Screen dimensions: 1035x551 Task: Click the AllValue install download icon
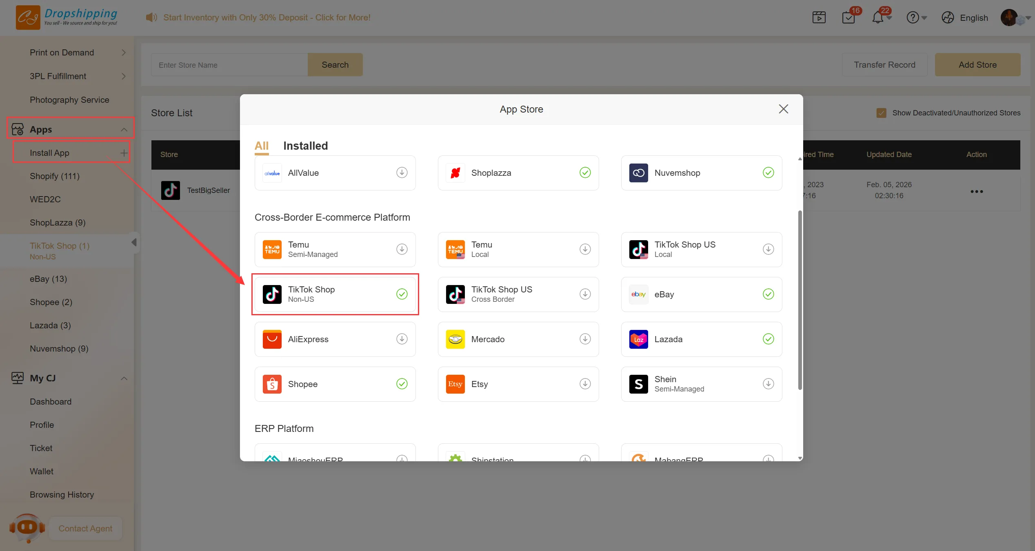point(402,173)
